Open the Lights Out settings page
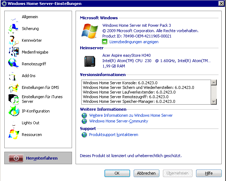This screenshot has width=226, height=181. point(30,123)
